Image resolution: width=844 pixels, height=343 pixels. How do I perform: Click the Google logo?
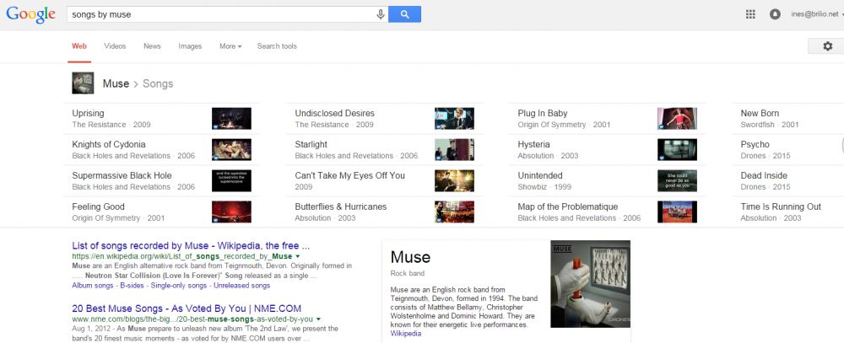coord(30,14)
